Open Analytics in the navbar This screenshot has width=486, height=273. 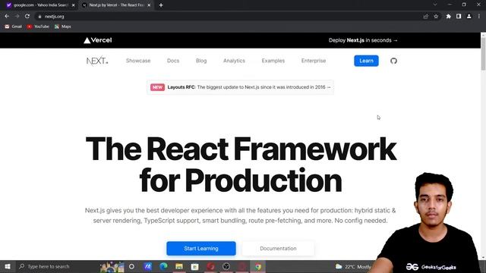pyautogui.click(x=234, y=61)
